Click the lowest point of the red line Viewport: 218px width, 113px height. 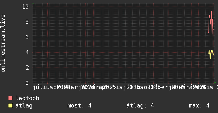click(x=212, y=34)
